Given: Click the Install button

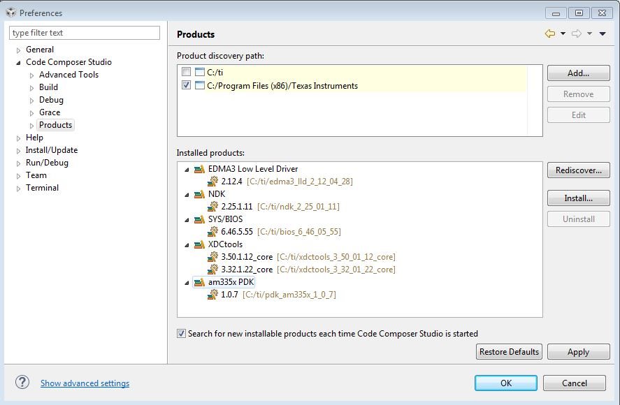Looking at the screenshot, I should pos(578,198).
